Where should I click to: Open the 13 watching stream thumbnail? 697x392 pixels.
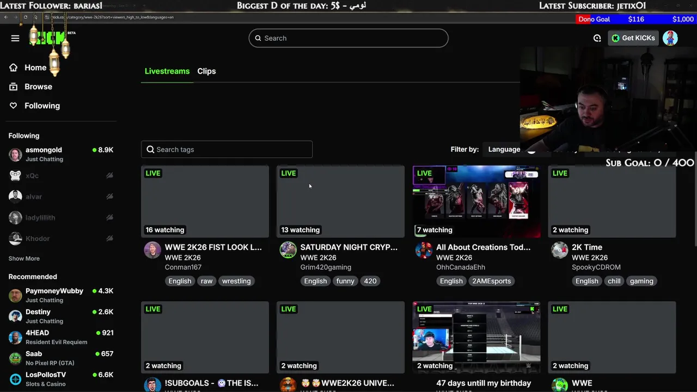tap(340, 201)
